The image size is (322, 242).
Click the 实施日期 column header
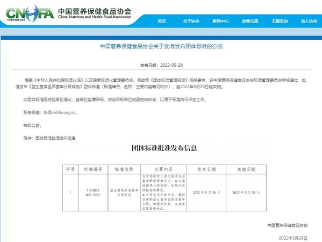point(246,169)
